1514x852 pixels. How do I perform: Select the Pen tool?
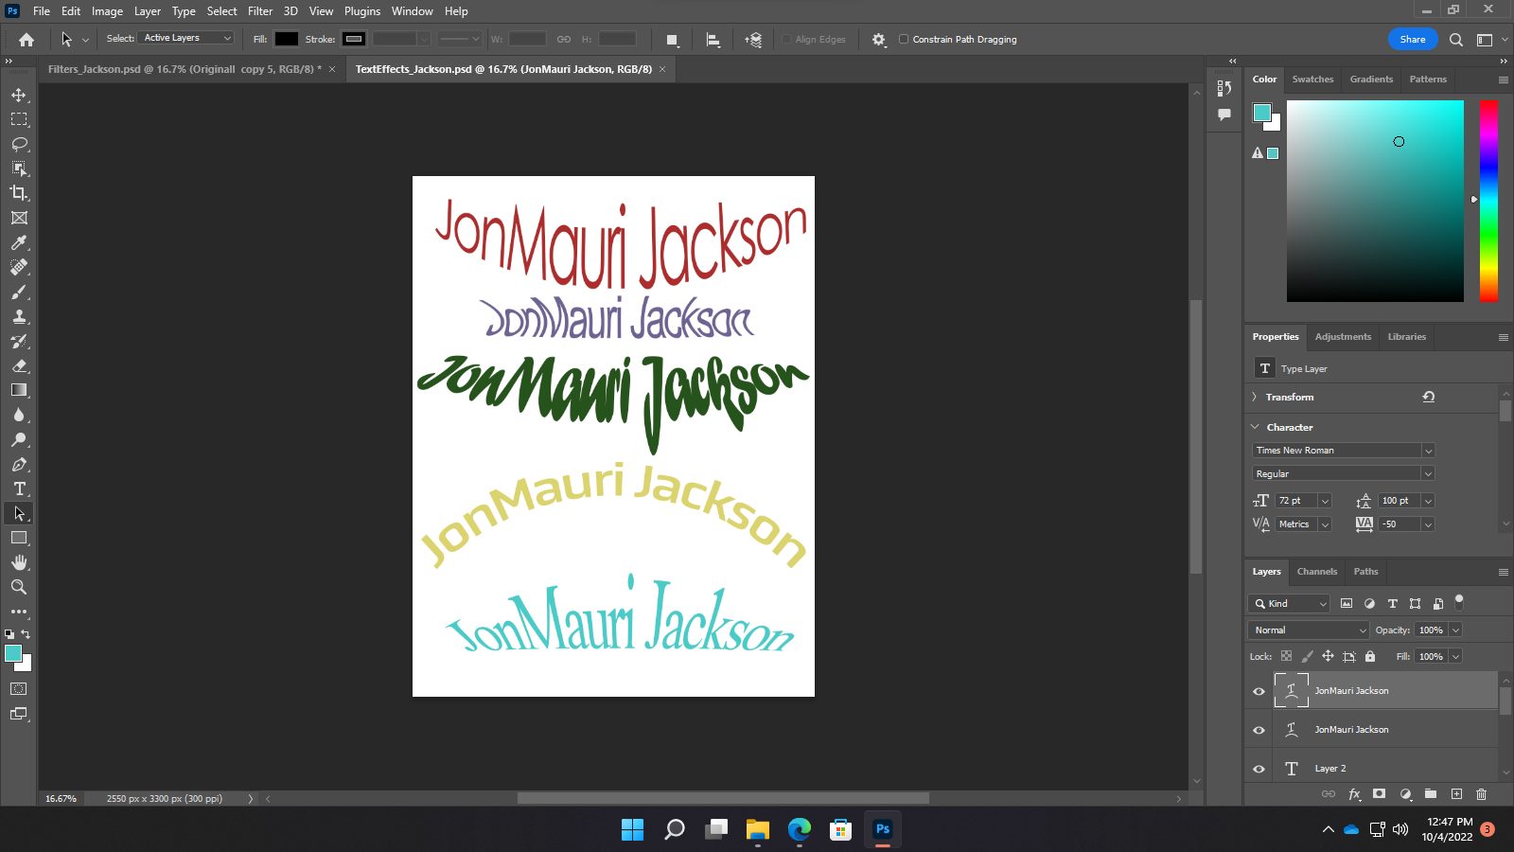click(x=19, y=464)
